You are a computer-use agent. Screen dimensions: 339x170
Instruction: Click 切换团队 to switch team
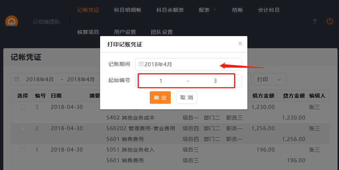(46, 22)
